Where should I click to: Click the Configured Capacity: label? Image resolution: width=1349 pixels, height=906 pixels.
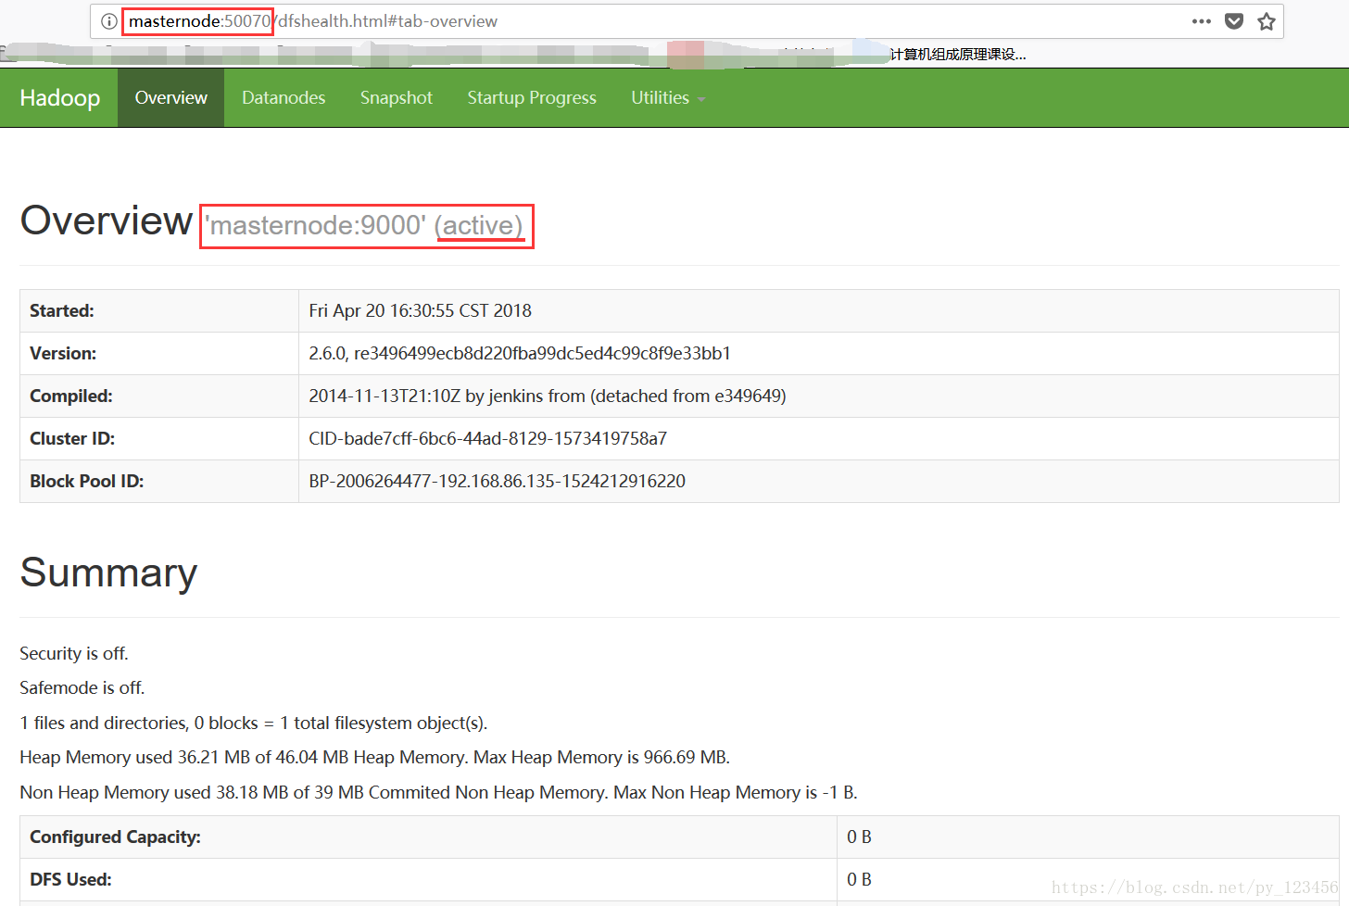[115, 837]
